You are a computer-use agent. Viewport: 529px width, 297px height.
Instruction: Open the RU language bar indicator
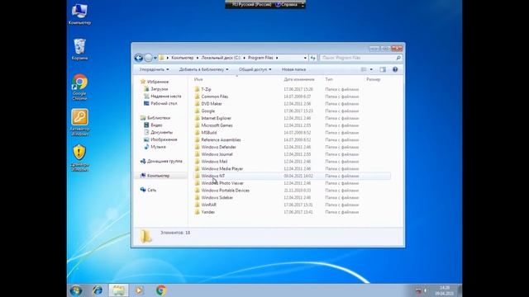click(x=251, y=4)
